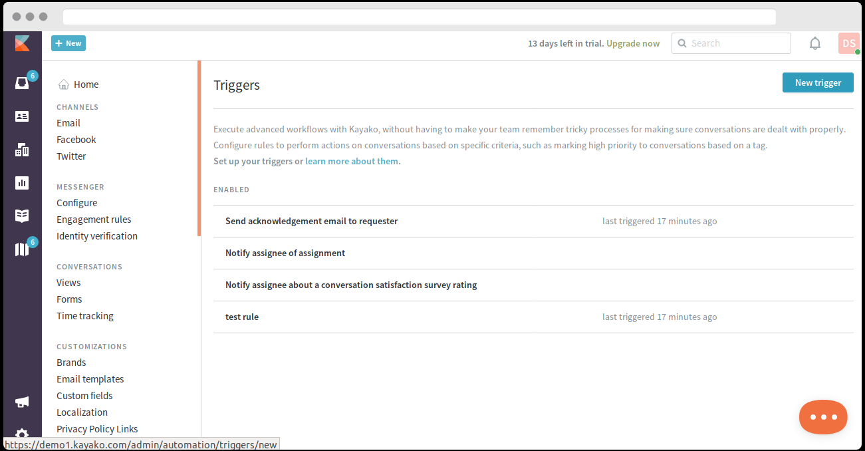The image size is (865, 451).
Task: Open the insights bar chart icon
Action: [22, 183]
